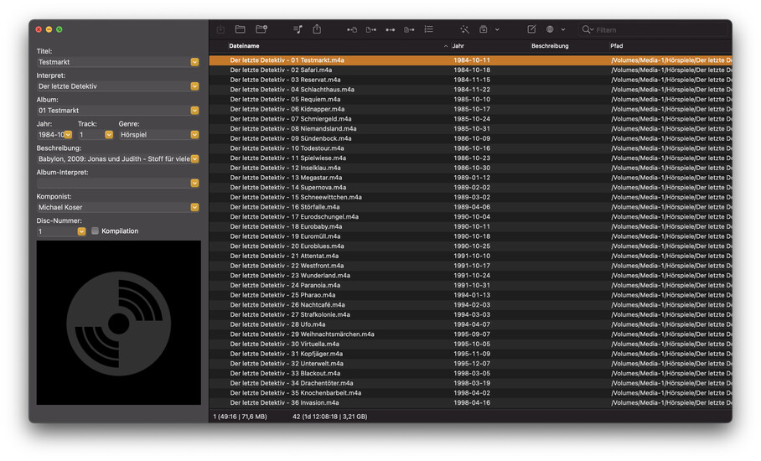Click the magnifier icon in Filtern
The height and width of the screenshot is (461, 761).
[588, 29]
